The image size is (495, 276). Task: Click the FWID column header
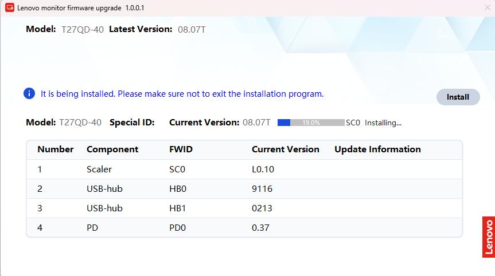pos(181,149)
